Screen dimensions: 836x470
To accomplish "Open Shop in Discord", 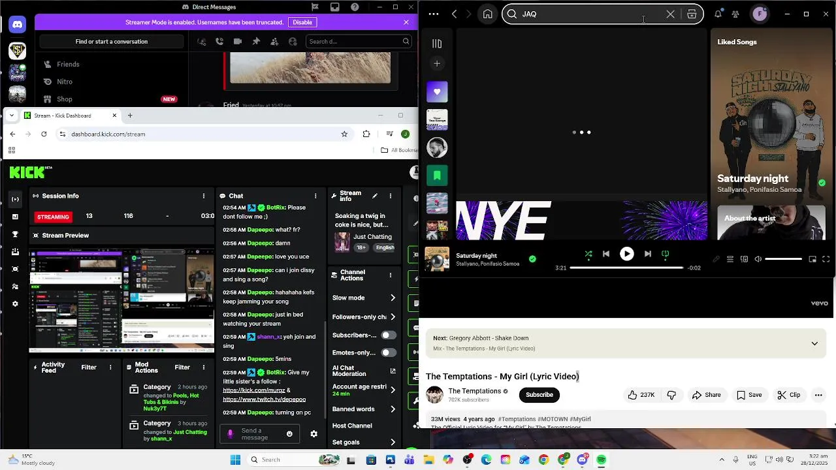I will pyautogui.click(x=65, y=99).
